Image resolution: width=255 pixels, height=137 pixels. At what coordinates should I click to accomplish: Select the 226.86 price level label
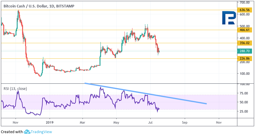coord(245,59)
